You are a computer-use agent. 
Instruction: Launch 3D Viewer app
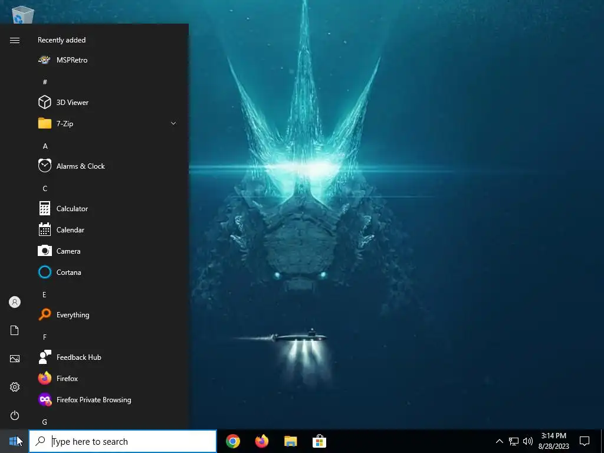coord(107,103)
